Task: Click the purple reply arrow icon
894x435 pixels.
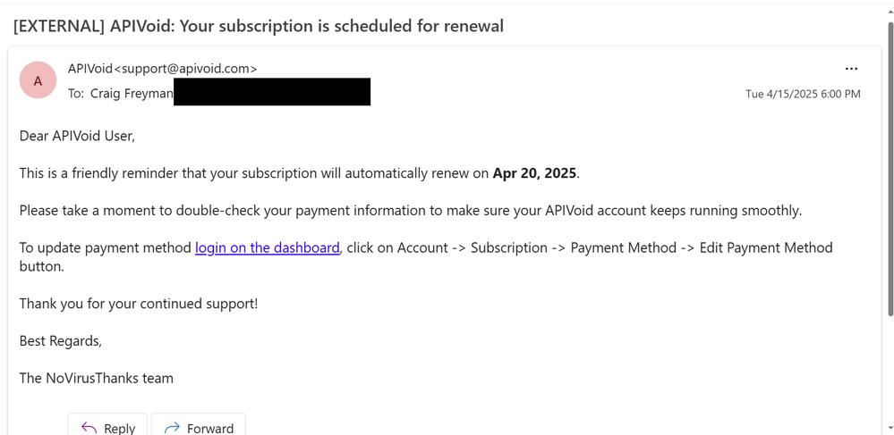Action: pyautogui.click(x=89, y=428)
